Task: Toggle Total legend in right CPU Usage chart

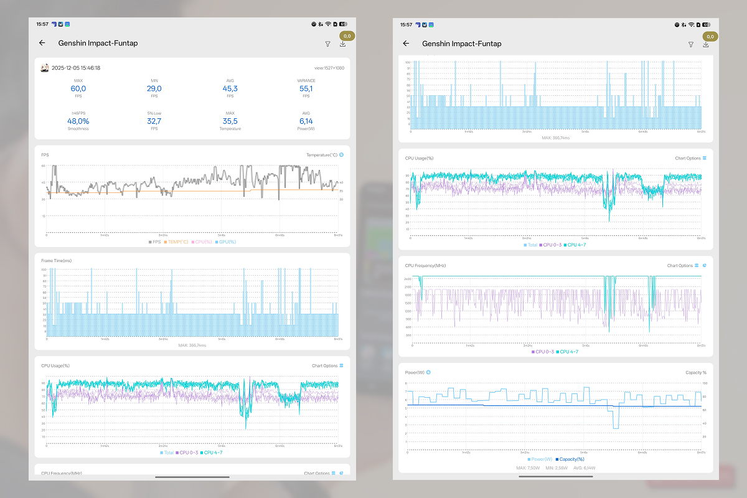Action: click(x=532, y=245)
